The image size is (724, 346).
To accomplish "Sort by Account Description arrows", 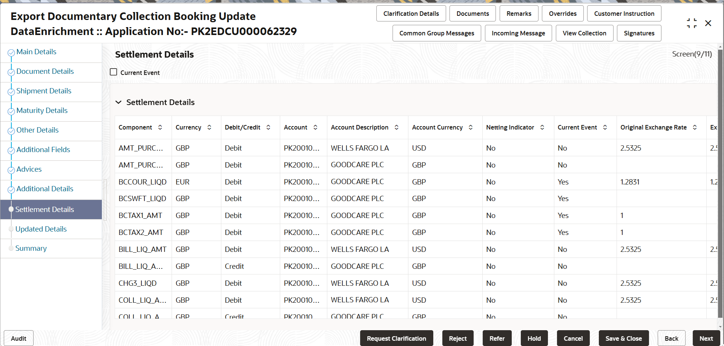I will tap(397, 127).
